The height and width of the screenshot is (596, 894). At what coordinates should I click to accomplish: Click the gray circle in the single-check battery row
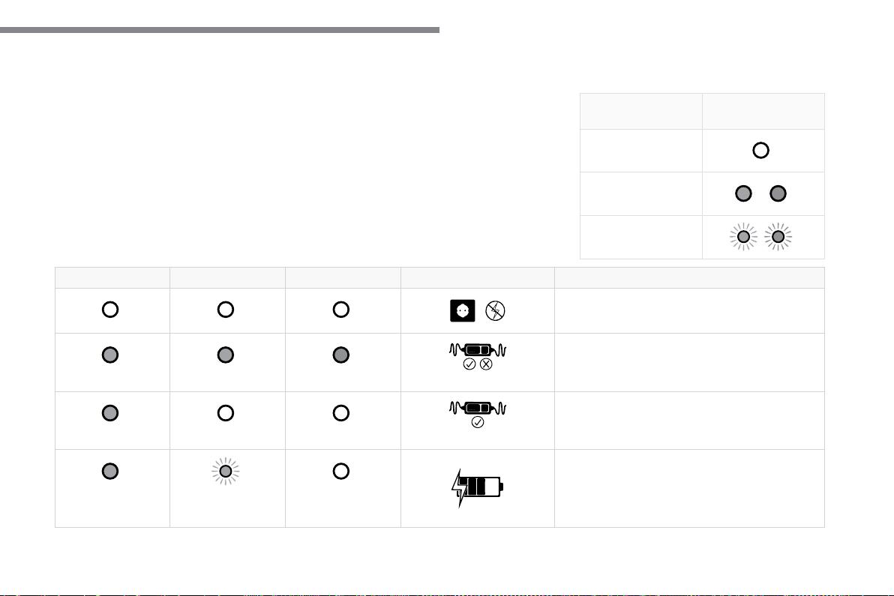pos(110,413)
